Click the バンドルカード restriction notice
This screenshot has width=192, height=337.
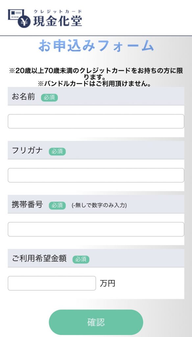pos(94,84)
